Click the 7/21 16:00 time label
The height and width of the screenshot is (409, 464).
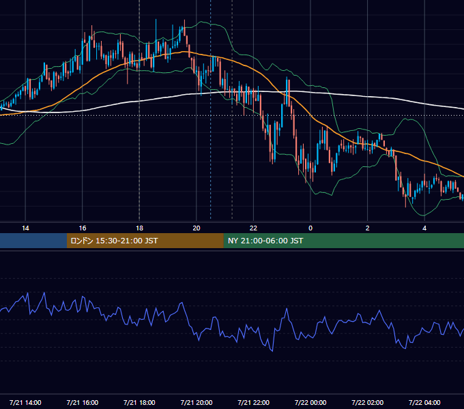(83, 402)
